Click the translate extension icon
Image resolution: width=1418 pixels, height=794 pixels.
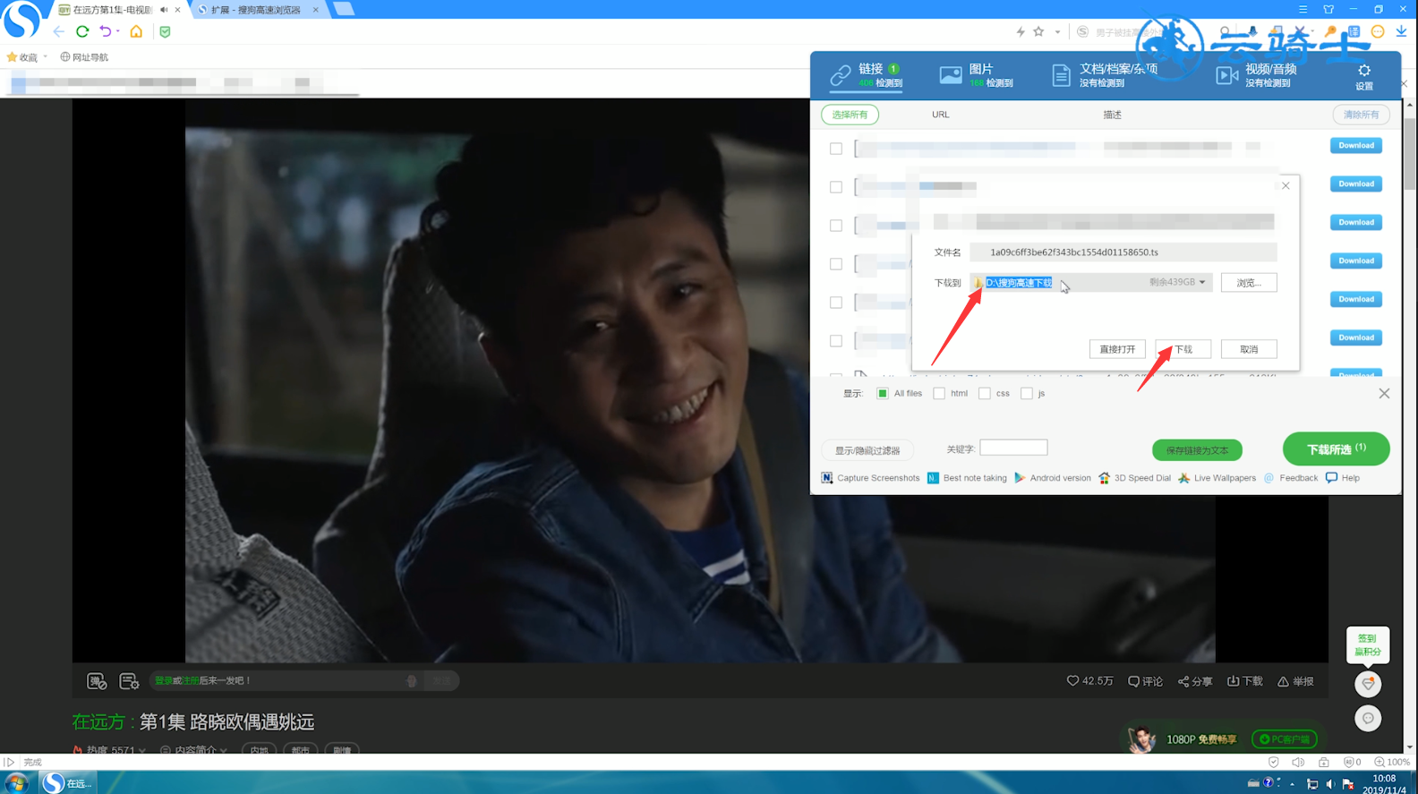pyautogui.click(x=1354, y=31)
